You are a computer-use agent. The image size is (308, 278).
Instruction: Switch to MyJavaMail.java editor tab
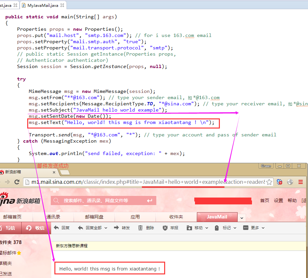[x=43, y=5]
